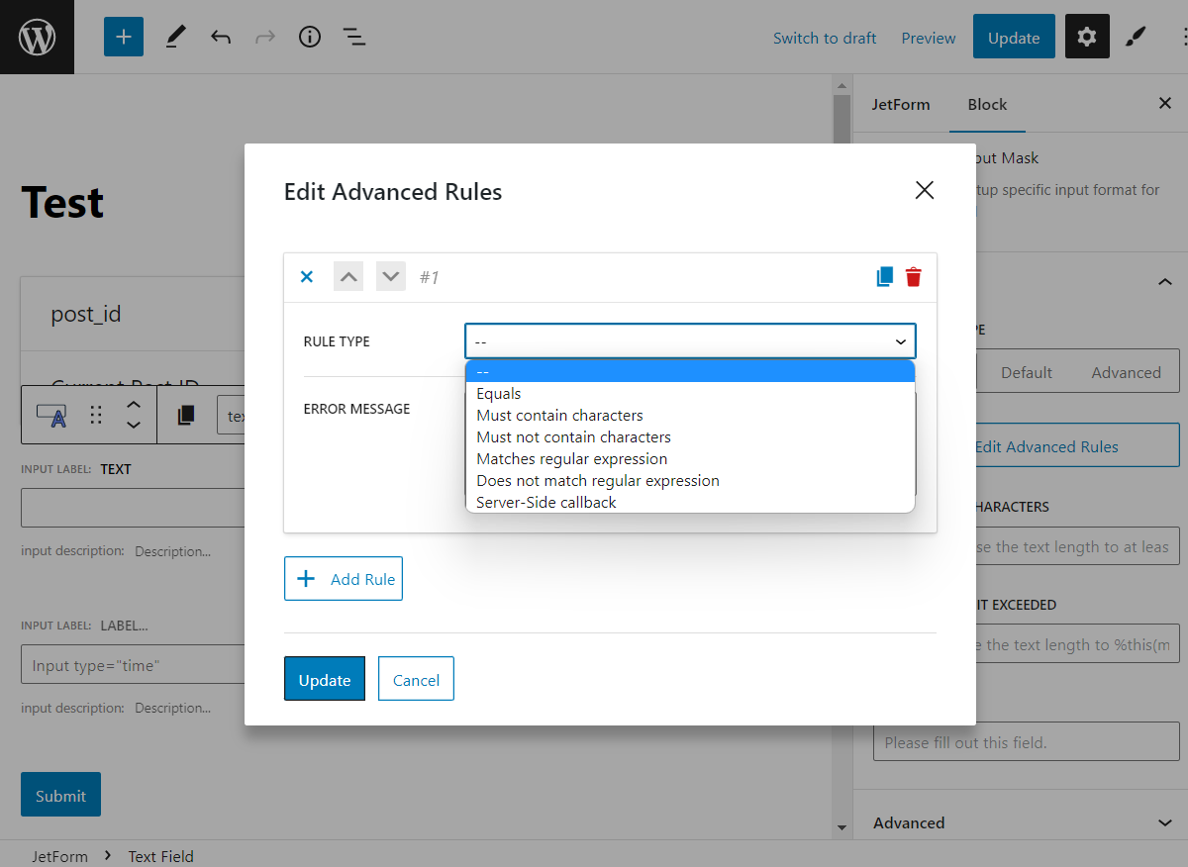The height and width of the screenshot is (867, 1188).
Task: Click the WordPress logo
Action: 37,37
